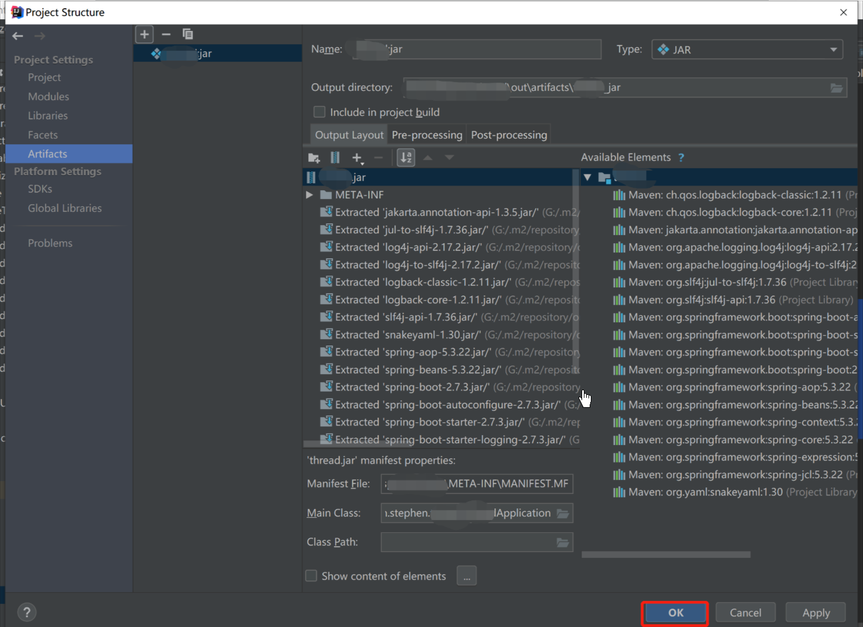This screenshot has height=627, width=863.
Task: Open the help question mark button
Action: click(27, 612)
